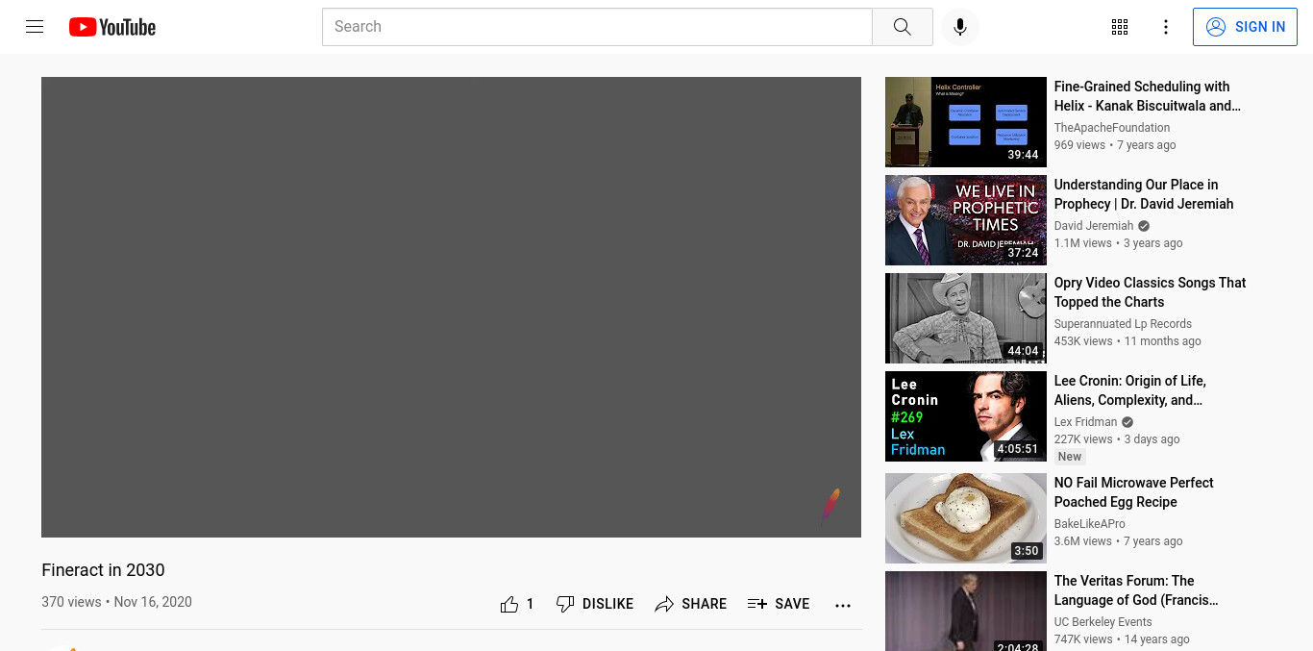Screen dimensions: 1313x651
Task: Click the SIGN IN button
Action: [x=1245, y=27]
